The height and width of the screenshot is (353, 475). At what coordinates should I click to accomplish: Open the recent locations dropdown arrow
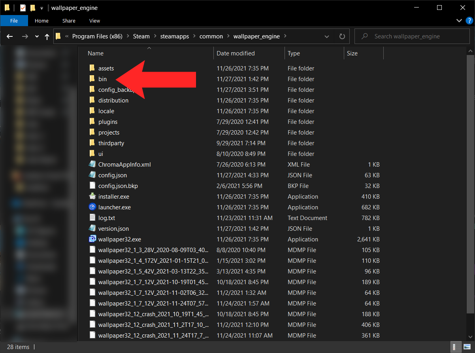click(x=37, y=36)
